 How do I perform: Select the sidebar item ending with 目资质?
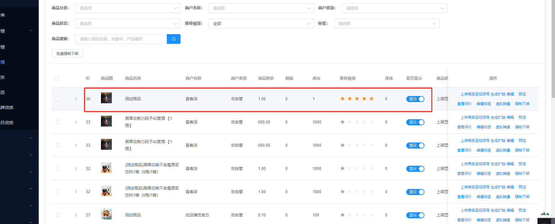(7, 123)
